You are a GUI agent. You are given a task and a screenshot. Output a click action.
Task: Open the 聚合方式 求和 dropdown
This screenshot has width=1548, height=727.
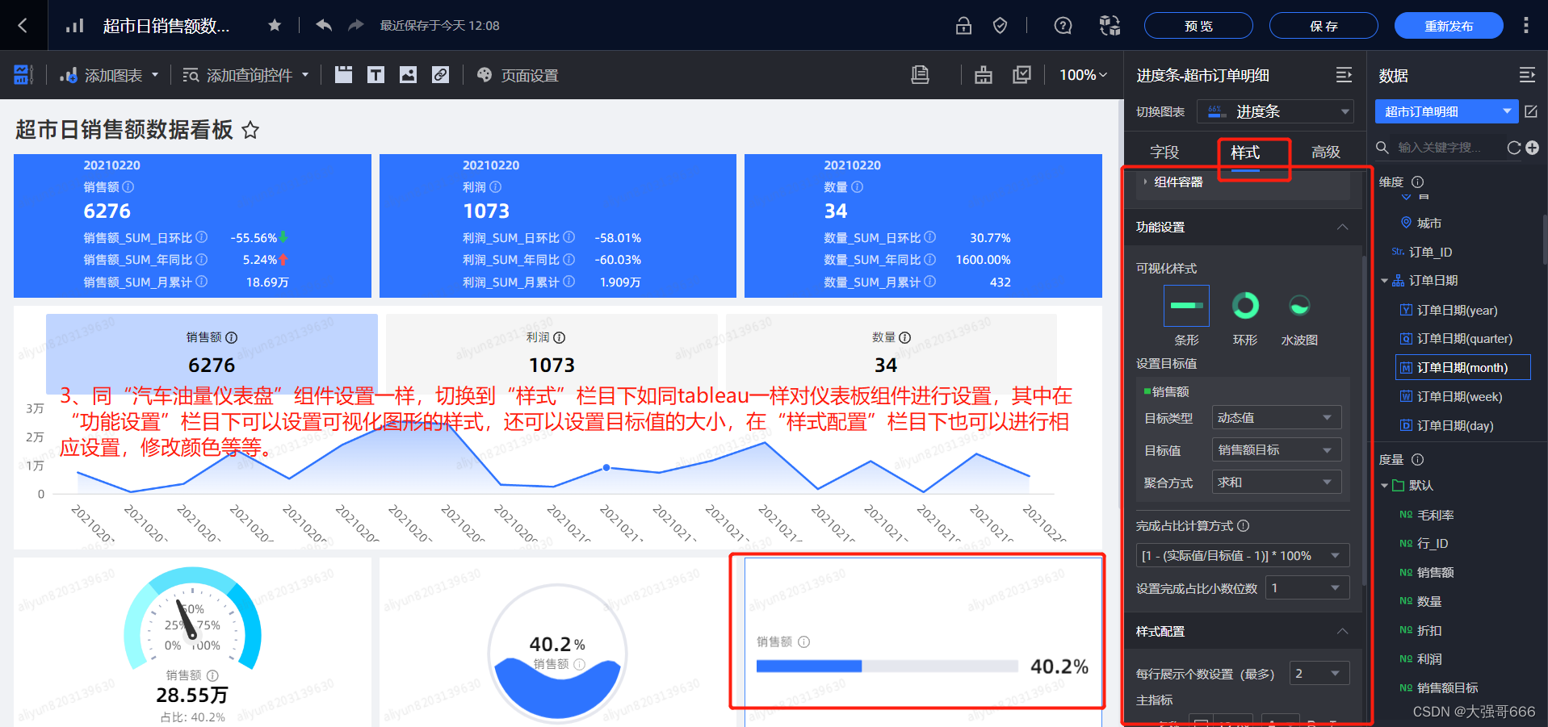point(1277,482)
